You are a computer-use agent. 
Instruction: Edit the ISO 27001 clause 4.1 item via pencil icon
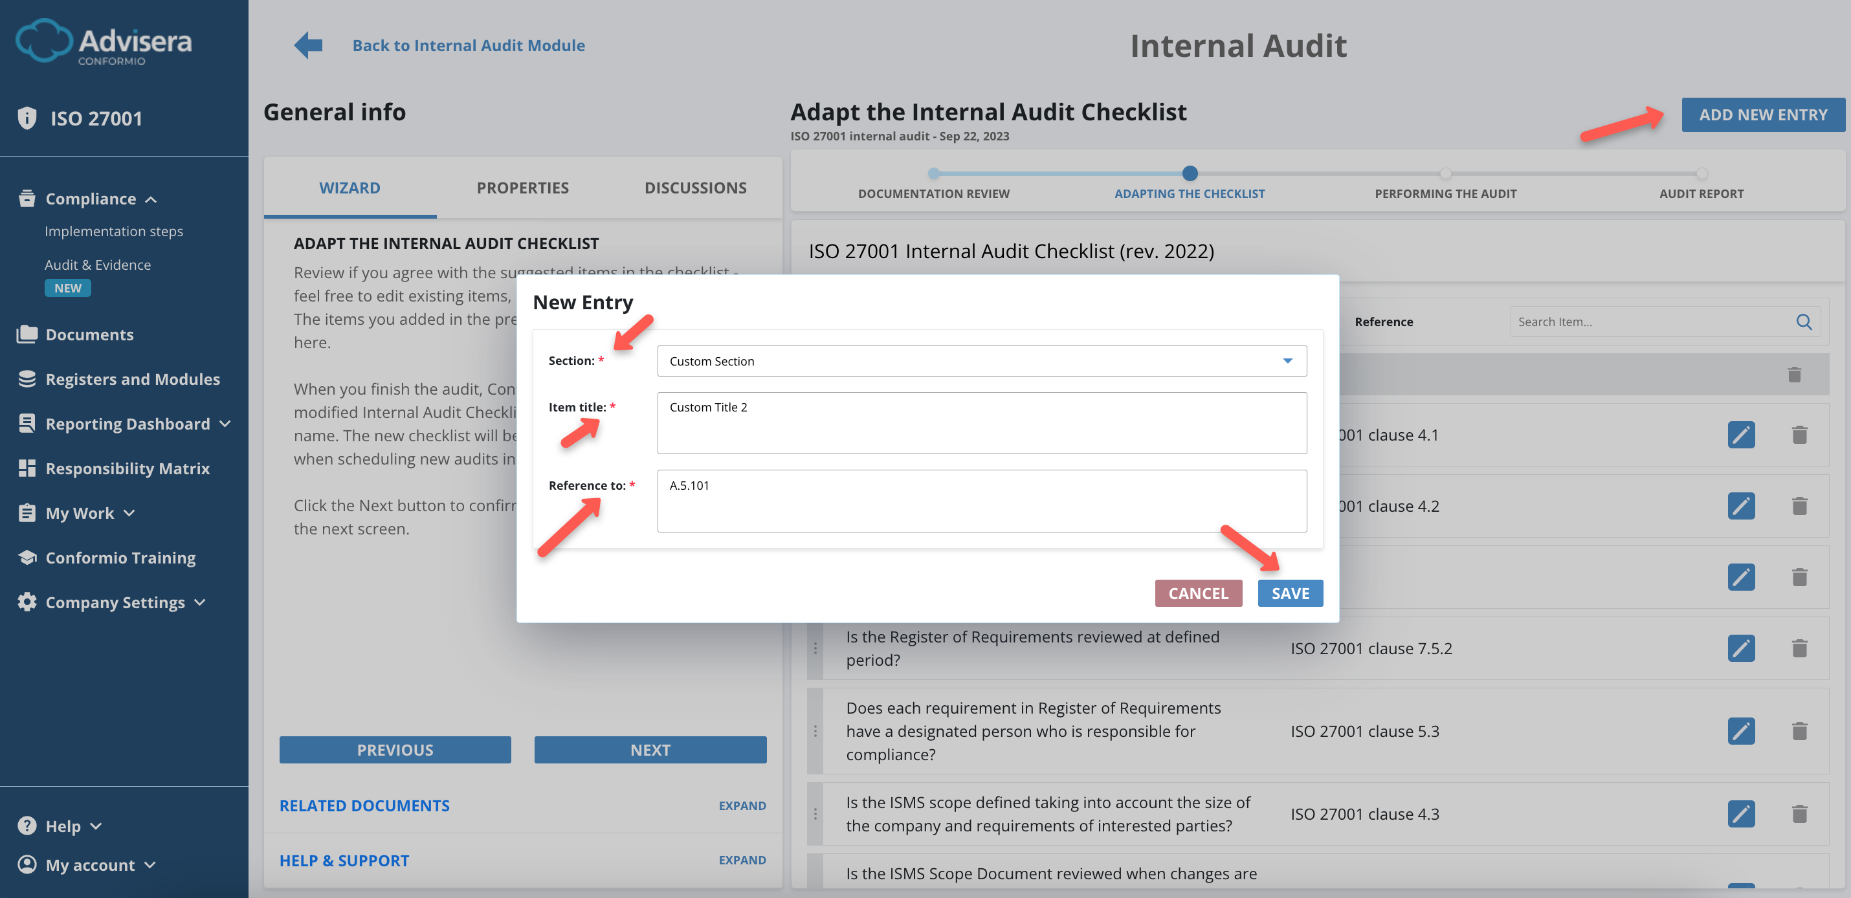pyautogui.click(x=1741, y=434)
